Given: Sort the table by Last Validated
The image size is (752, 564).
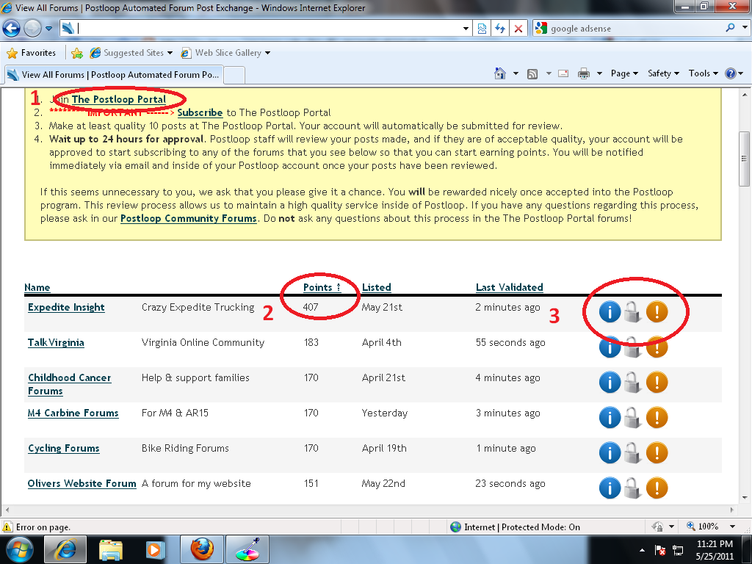Looking at the screenshot, I should pos(510,287).
